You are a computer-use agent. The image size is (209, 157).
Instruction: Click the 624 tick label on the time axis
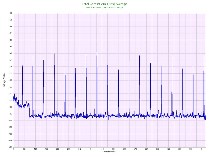point(146,149)
